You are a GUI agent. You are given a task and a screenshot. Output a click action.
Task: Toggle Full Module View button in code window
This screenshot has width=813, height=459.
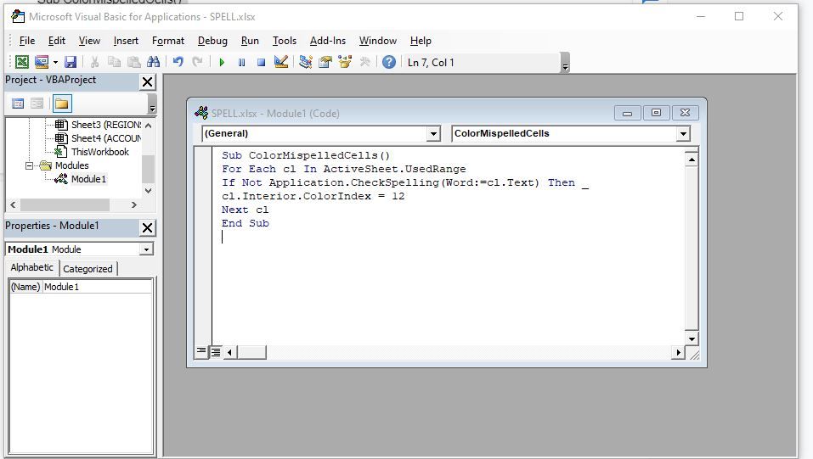pyautogui.click(x=216, y=352)
